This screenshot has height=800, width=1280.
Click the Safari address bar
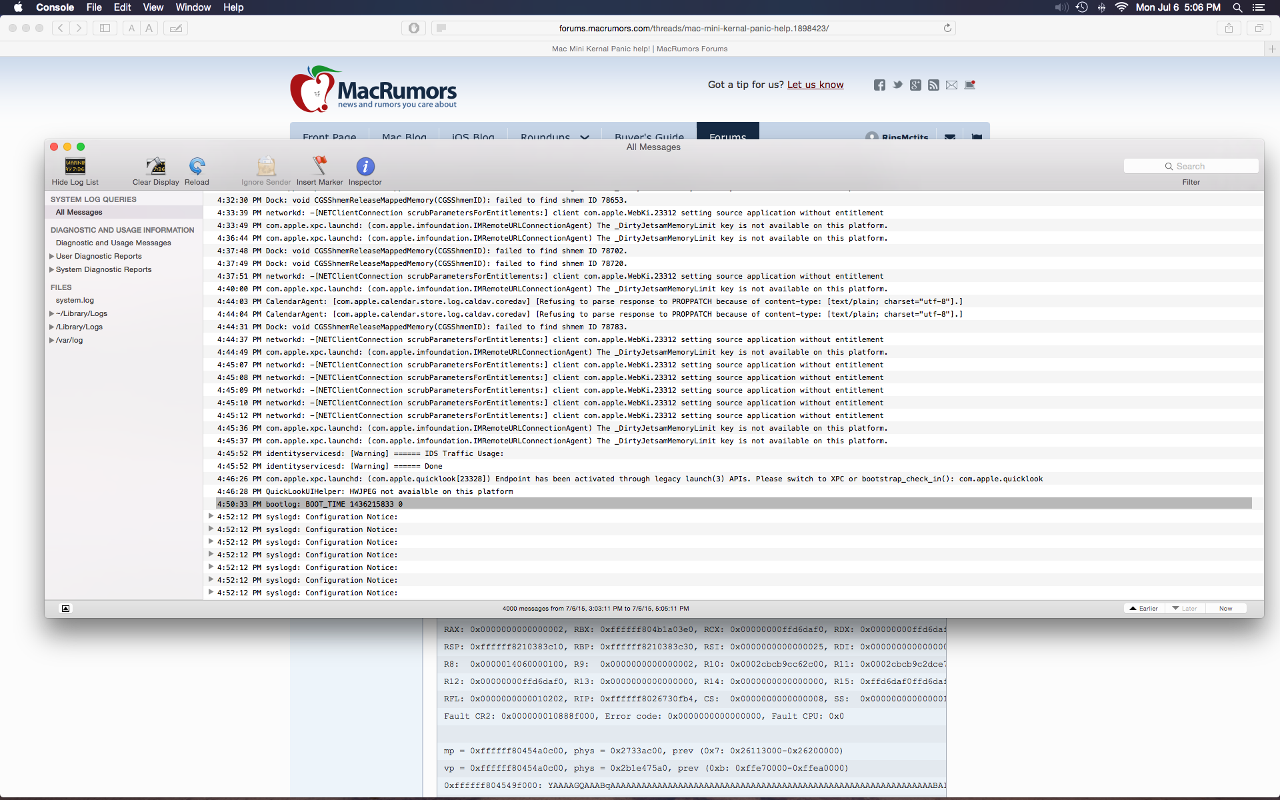(x=693, y=28)
